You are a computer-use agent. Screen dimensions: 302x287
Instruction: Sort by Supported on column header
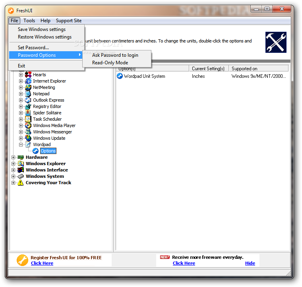[259, 69]
